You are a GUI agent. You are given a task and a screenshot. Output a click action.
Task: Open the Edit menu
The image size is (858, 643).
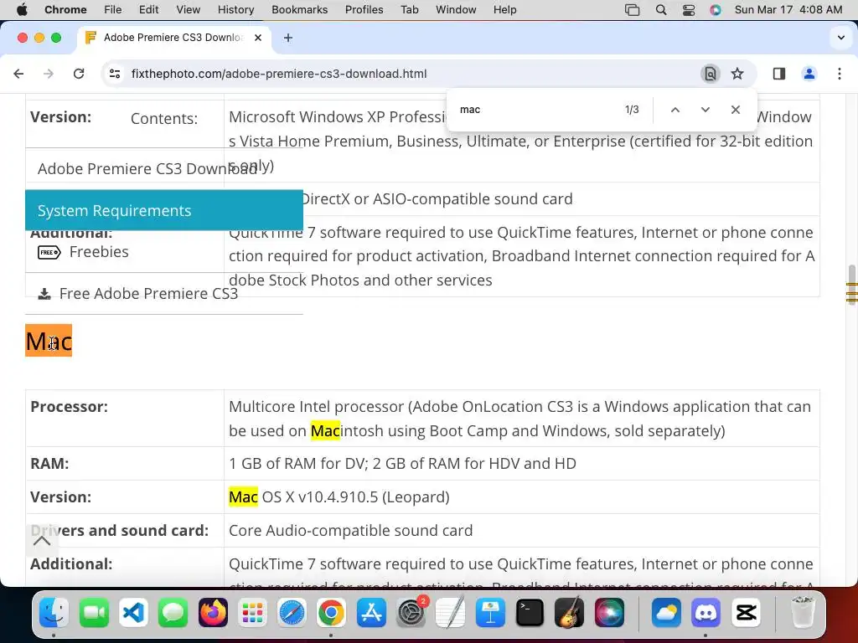[x=148, y=10]
